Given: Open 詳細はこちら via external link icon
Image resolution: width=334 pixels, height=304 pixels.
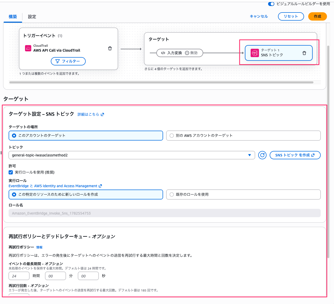Looking at the screenshot, I should (102, 114).
